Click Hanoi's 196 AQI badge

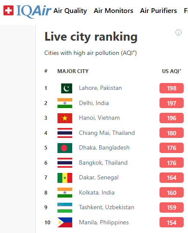coord(172,118)
